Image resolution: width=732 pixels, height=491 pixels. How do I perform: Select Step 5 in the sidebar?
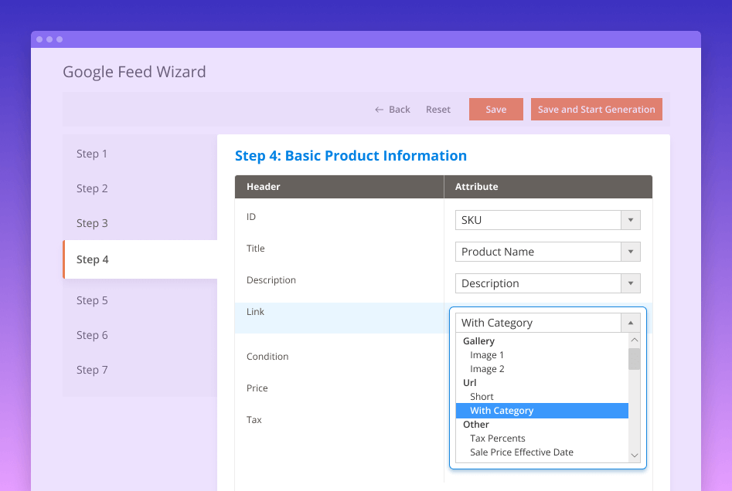(x=91, y=300)
